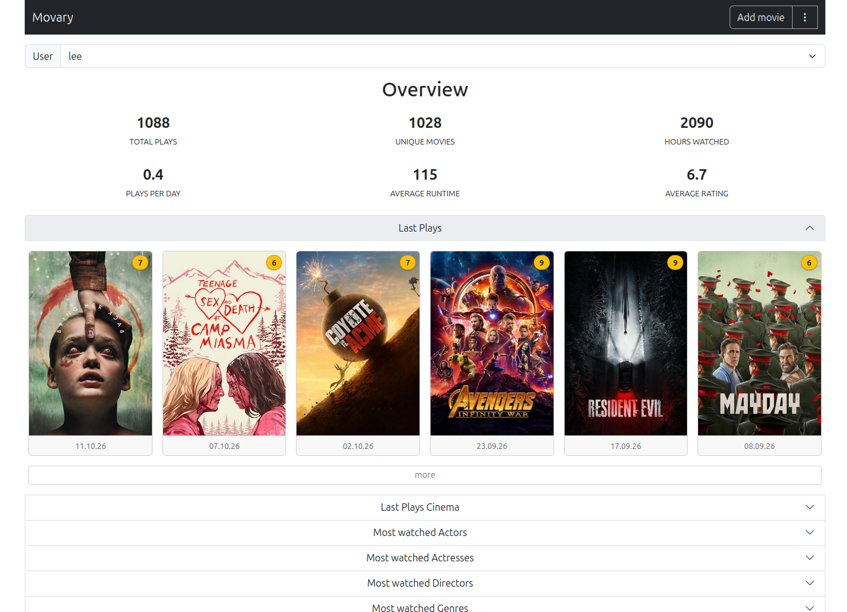The height and width of the screenshot is (612, 847).
Task: Click the 07.10.26 play date
Action: 224,446
